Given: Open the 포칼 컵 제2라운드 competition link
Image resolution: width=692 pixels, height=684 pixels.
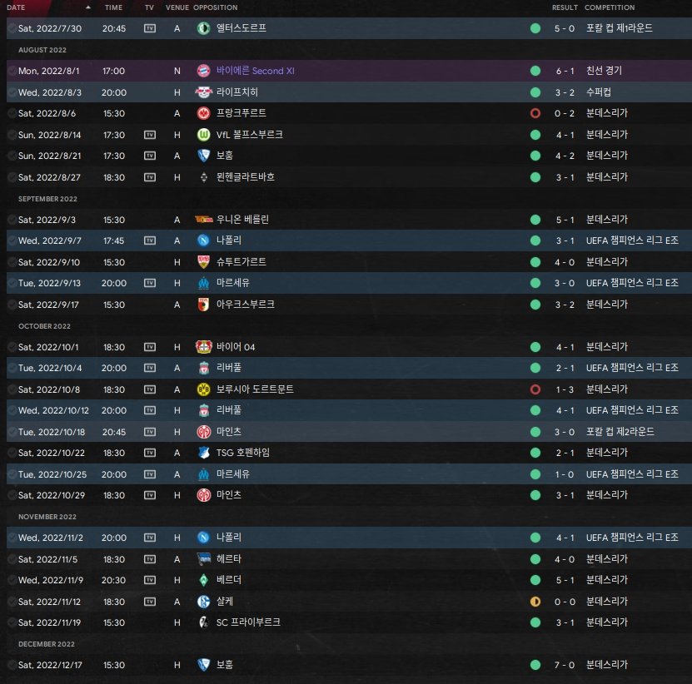Looking at the screenshot, I should pyautogui.click(x=619, y=432).
